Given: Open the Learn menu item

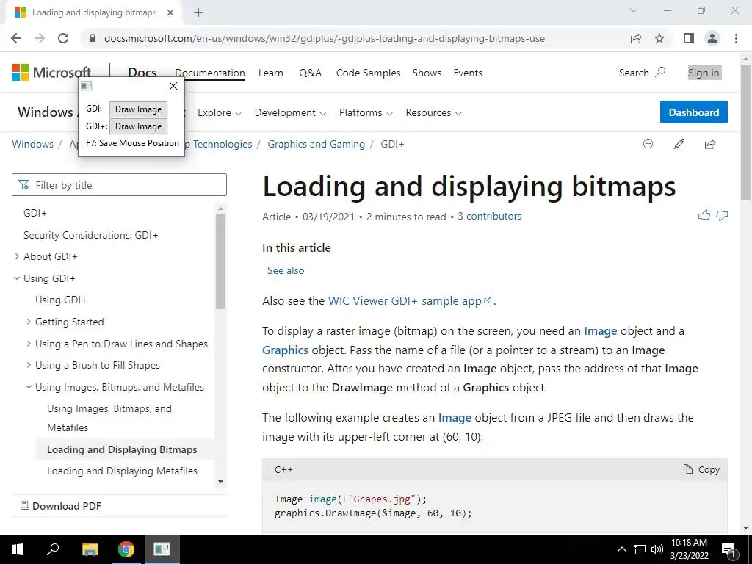Looking at the screenshot, I should click(271, 73).
